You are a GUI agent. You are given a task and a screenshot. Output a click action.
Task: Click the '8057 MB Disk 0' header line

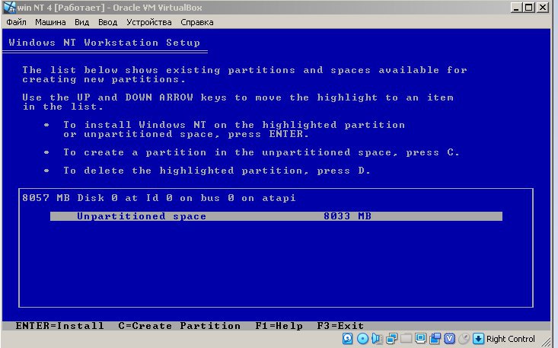click(x=158, y=198)
